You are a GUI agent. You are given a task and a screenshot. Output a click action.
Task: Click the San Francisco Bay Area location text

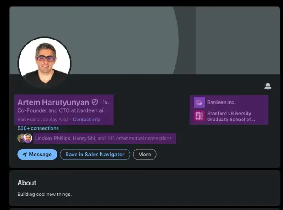[x=43, y=120]
